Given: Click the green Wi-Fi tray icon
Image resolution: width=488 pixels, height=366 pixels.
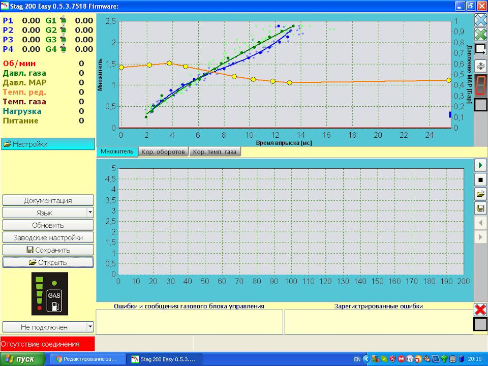Looking at the screenshot, I should (x=444, y=359).
